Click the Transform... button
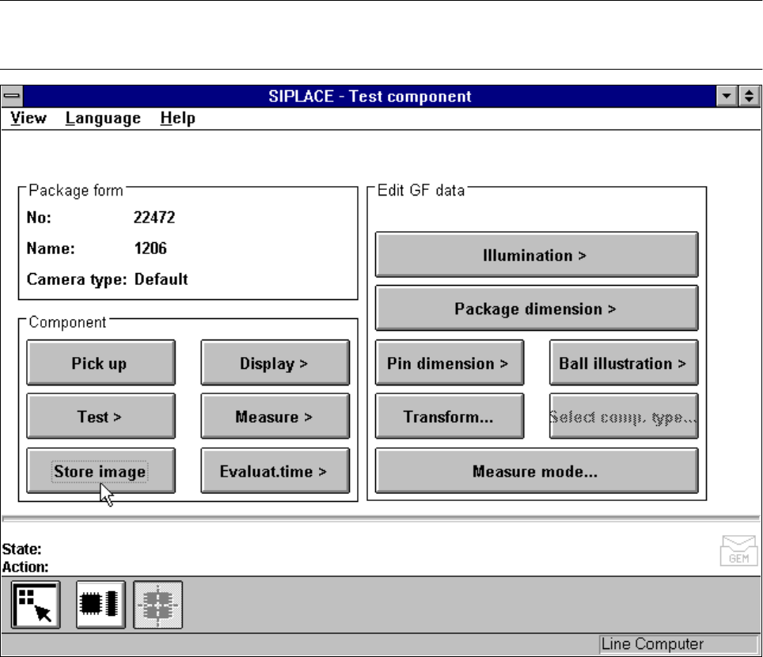The width and height of the screenshot is (763, 657). (449, 417)
